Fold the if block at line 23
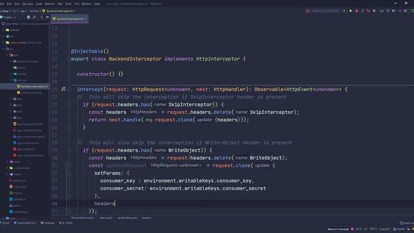This screenshot has width=414, height=233. 69,105
